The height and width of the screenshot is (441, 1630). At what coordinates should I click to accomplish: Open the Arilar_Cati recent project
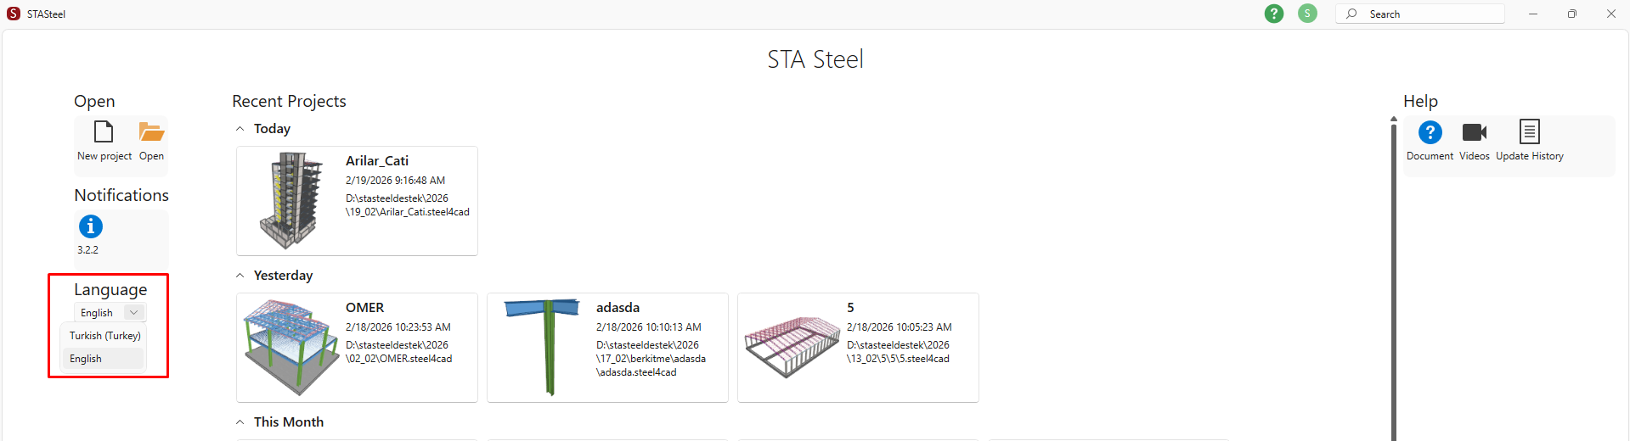(357, 201)
